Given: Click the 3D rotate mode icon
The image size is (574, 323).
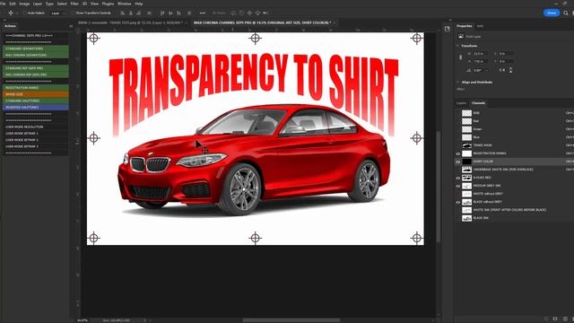Looking at the screenshot, I should [233, 13].
